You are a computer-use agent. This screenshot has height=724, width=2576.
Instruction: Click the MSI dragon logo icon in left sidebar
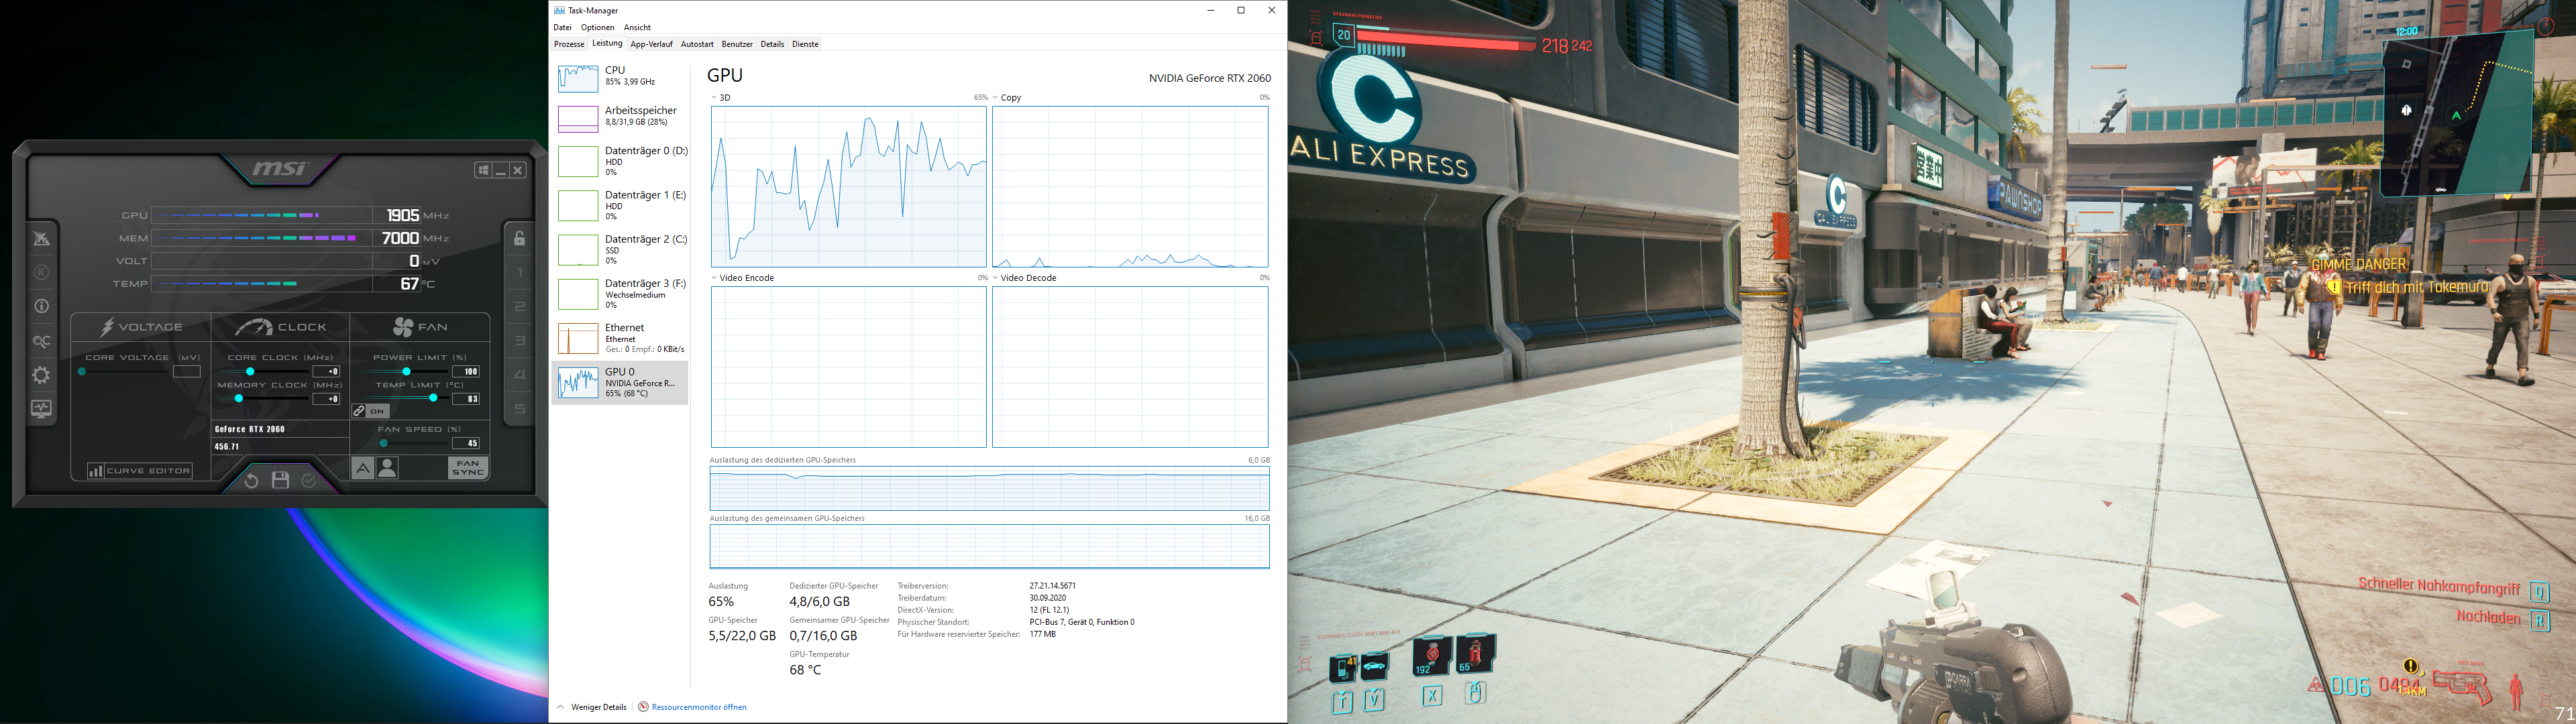[x=41, y=238]
